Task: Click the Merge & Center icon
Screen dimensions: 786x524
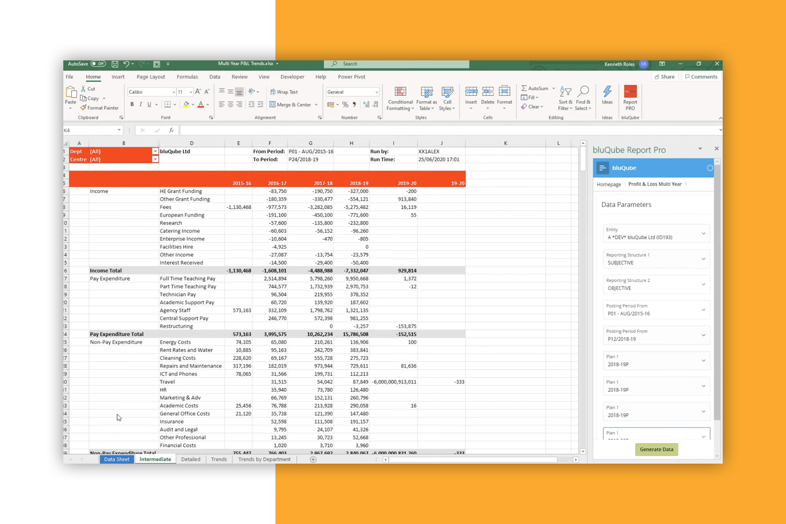Action: pyautogui.click(x=272, y=105)
